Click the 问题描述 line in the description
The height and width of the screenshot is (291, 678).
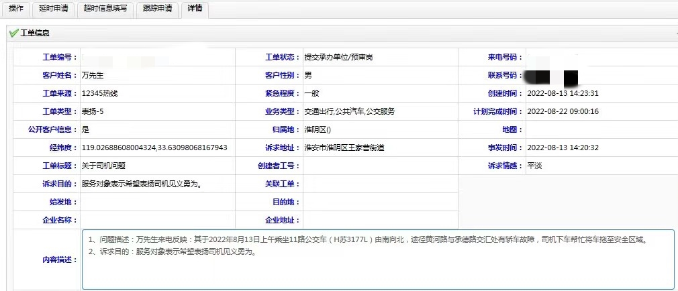click(368, 239)
